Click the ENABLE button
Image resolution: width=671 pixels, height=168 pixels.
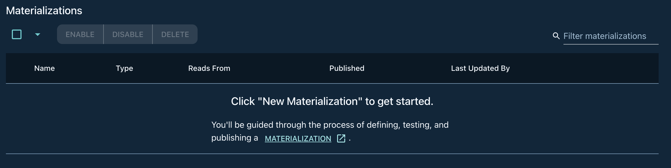point(80,34)
